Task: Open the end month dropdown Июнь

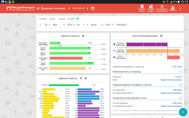Action: 96,25
